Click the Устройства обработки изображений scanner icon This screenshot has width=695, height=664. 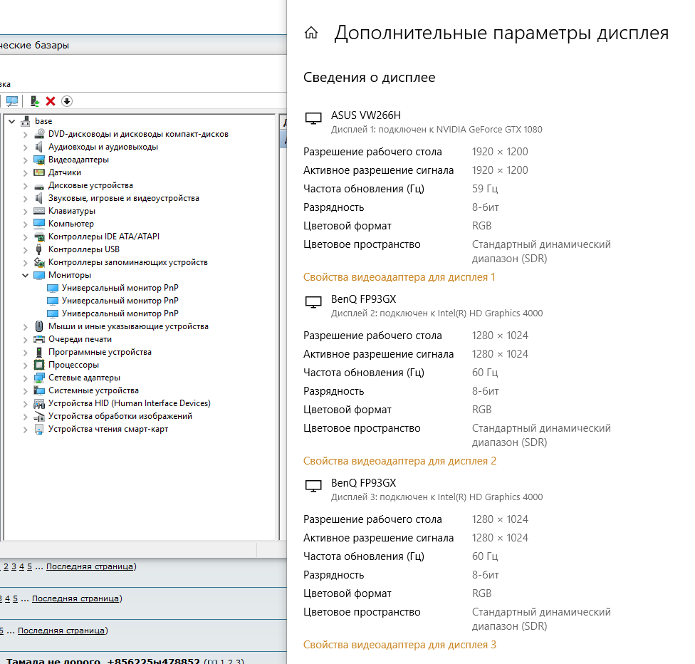point(39,416)
